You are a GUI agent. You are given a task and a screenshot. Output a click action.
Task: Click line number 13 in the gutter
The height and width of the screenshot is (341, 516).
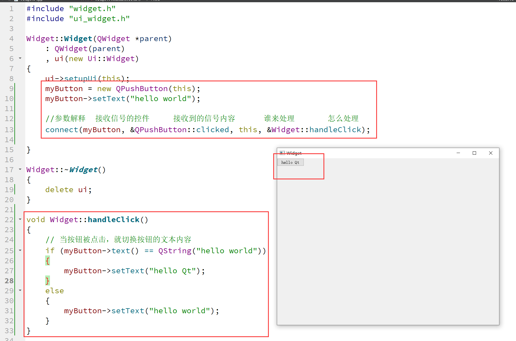9,130
